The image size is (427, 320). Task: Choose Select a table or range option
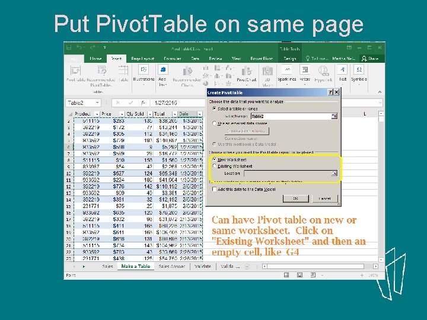[215, 108]
